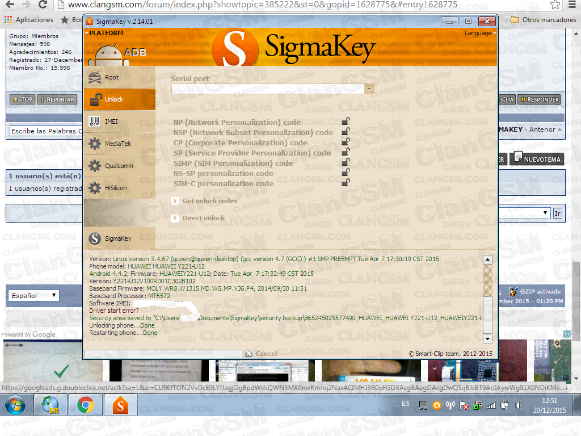Click the Cancel button in SigmaKey
This screenshot has height=436, width=581.
point(261,354)
